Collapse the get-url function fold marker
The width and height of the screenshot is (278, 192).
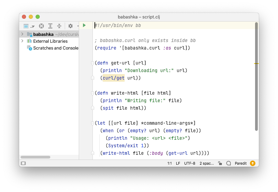(x=92, y=63)
